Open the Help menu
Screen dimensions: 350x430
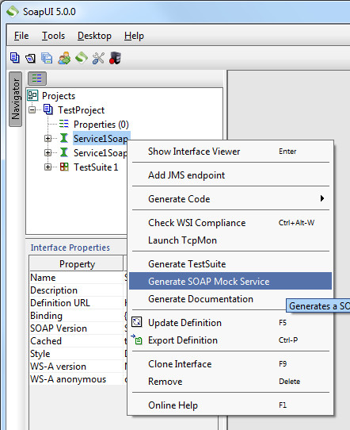tap(134, 36)
